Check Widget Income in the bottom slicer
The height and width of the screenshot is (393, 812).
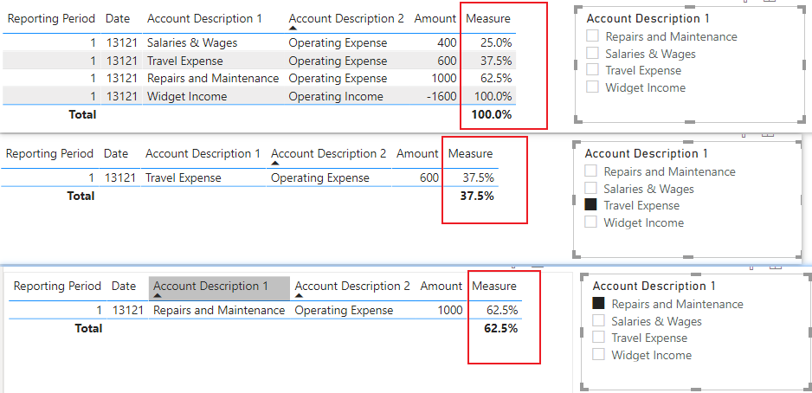(x=599, y=355)
